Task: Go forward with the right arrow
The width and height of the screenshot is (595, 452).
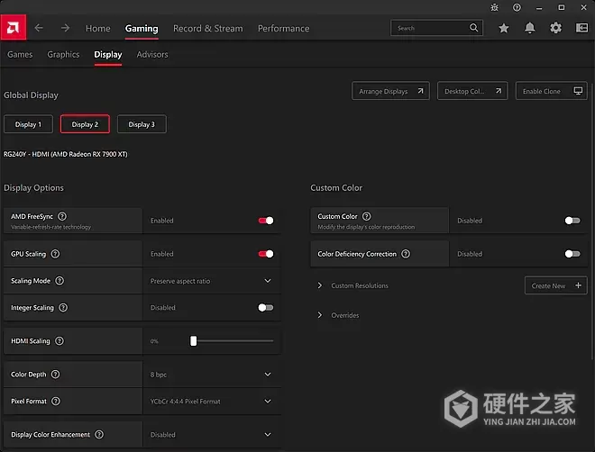Action: point(65,28)
